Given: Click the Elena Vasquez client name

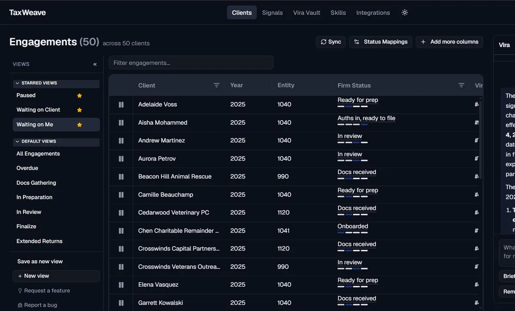Looking at the screenshot, I should click(158, 285).
